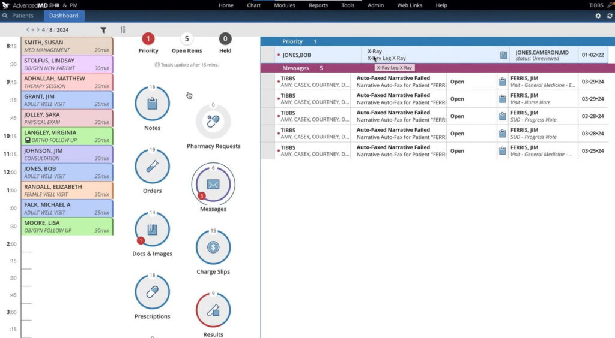615x338 pixels.
Task: Open the Web Links menu
Action: point(410,5)
